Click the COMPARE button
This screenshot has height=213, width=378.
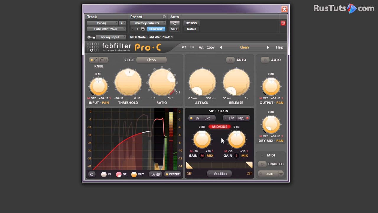pyautogui.click(x=156, y=29)
